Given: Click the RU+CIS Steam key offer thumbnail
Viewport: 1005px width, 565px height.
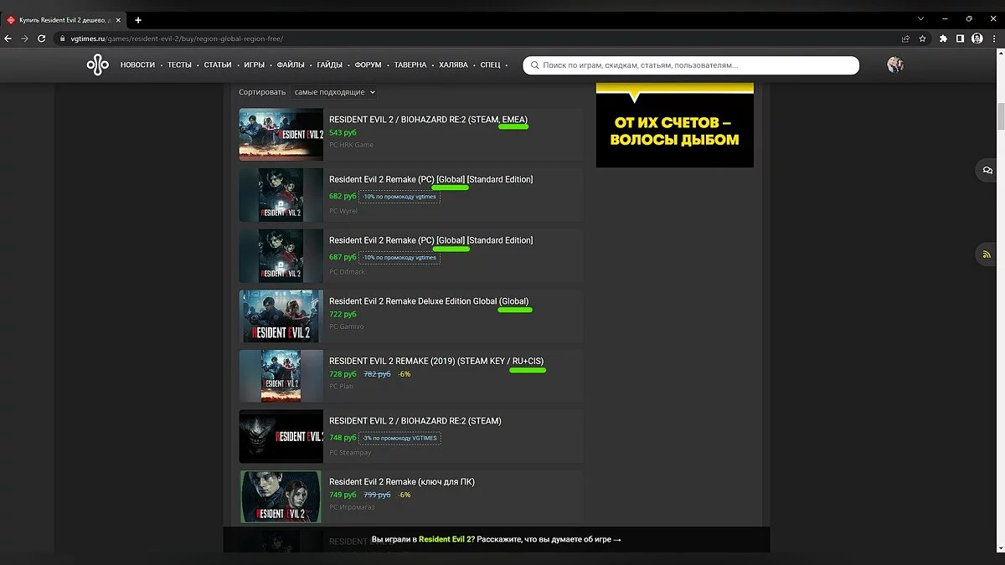Looking at the screenshot, I should (x=281, y=376).
